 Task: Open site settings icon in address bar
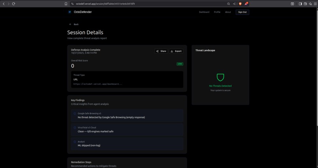[x=73, y=4]
